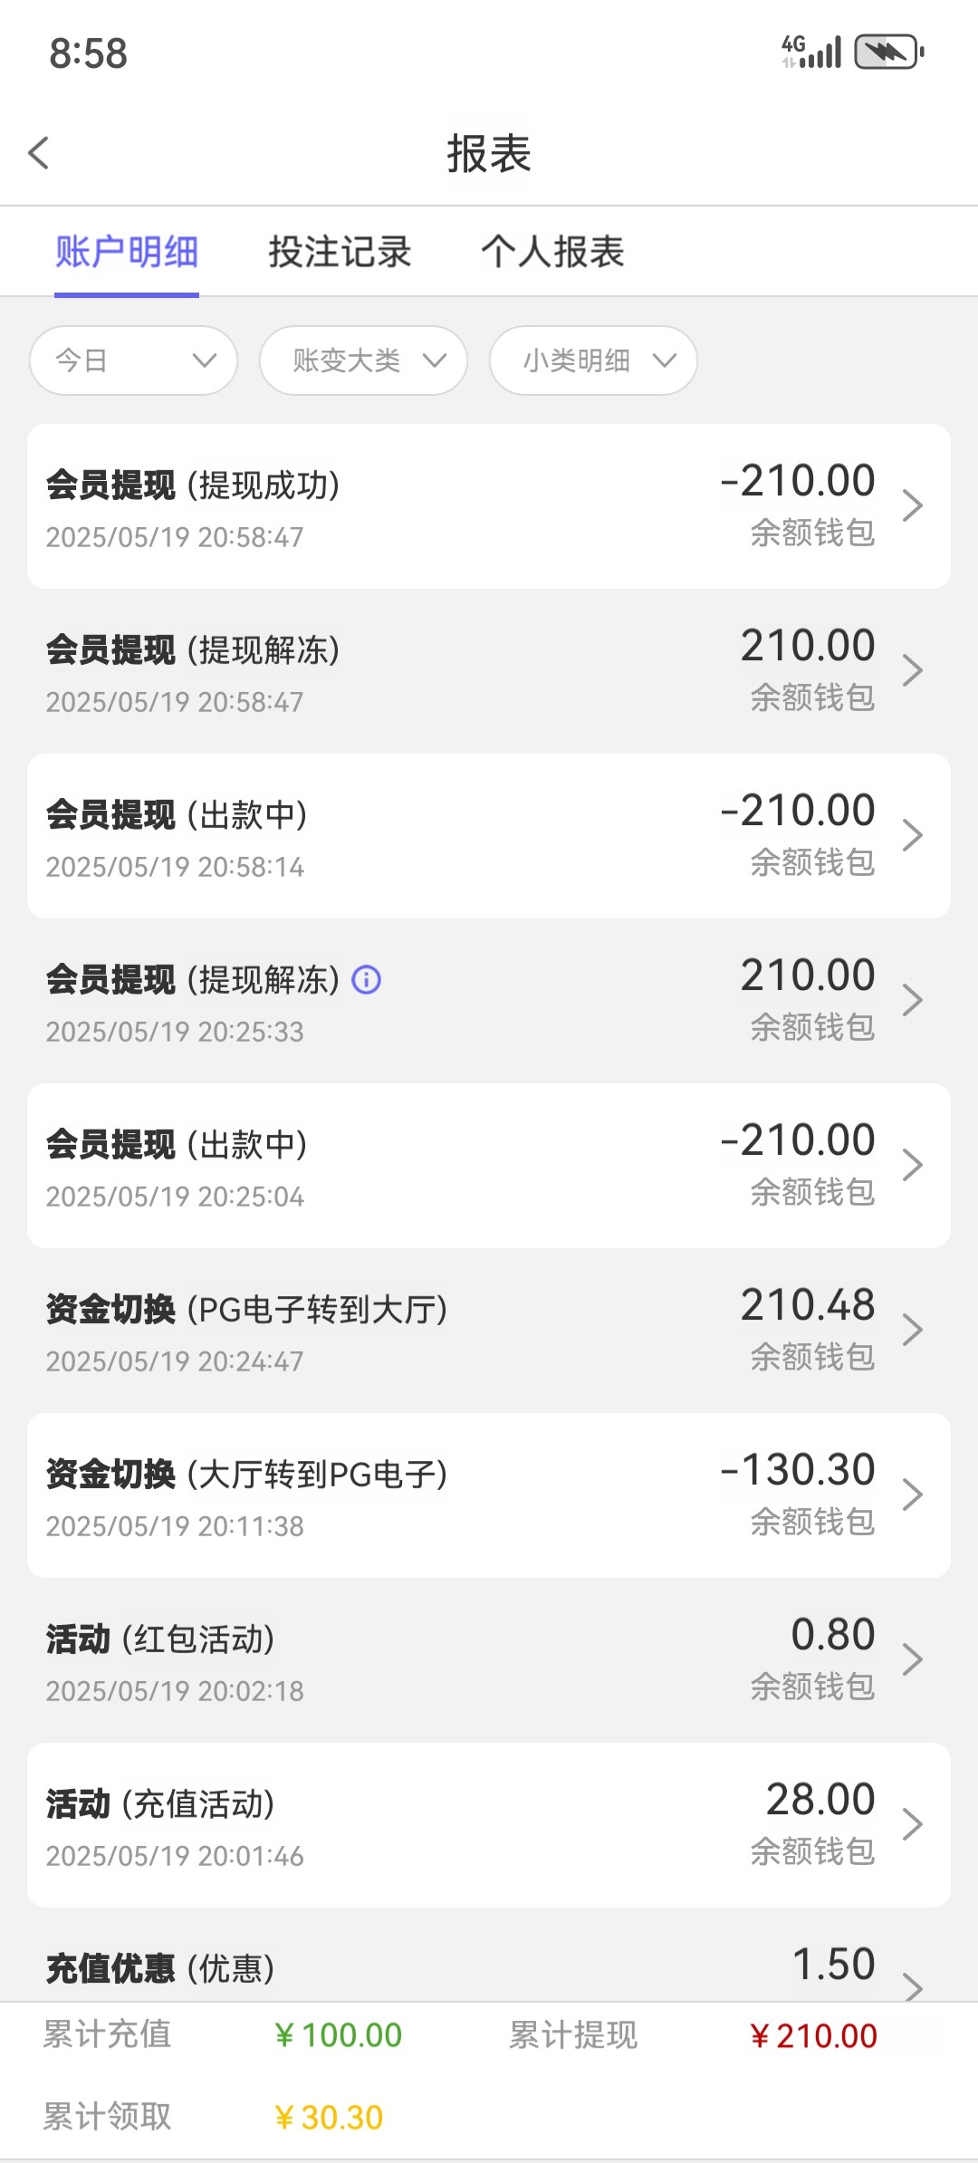Tap info icon beside 提现解冻 entry
The width and height of the screenshot is (978, 2163).
(x=367, y=979)
